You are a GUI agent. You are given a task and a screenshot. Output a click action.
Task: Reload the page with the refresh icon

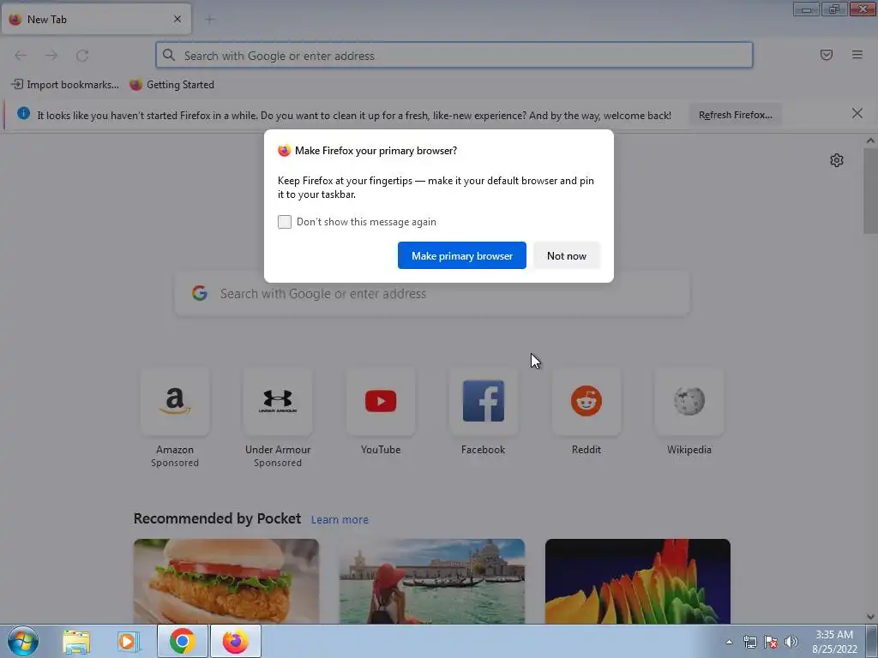click(x=82, y=56)
